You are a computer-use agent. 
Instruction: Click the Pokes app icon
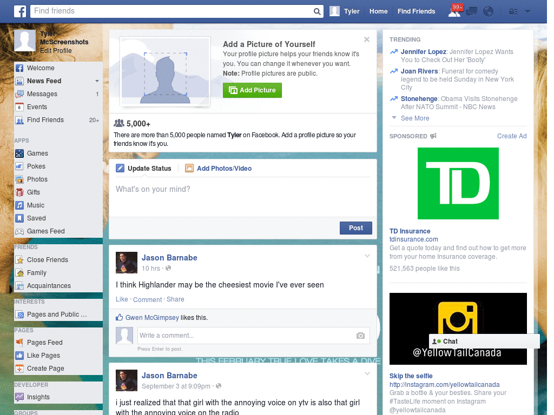point(20,166)
